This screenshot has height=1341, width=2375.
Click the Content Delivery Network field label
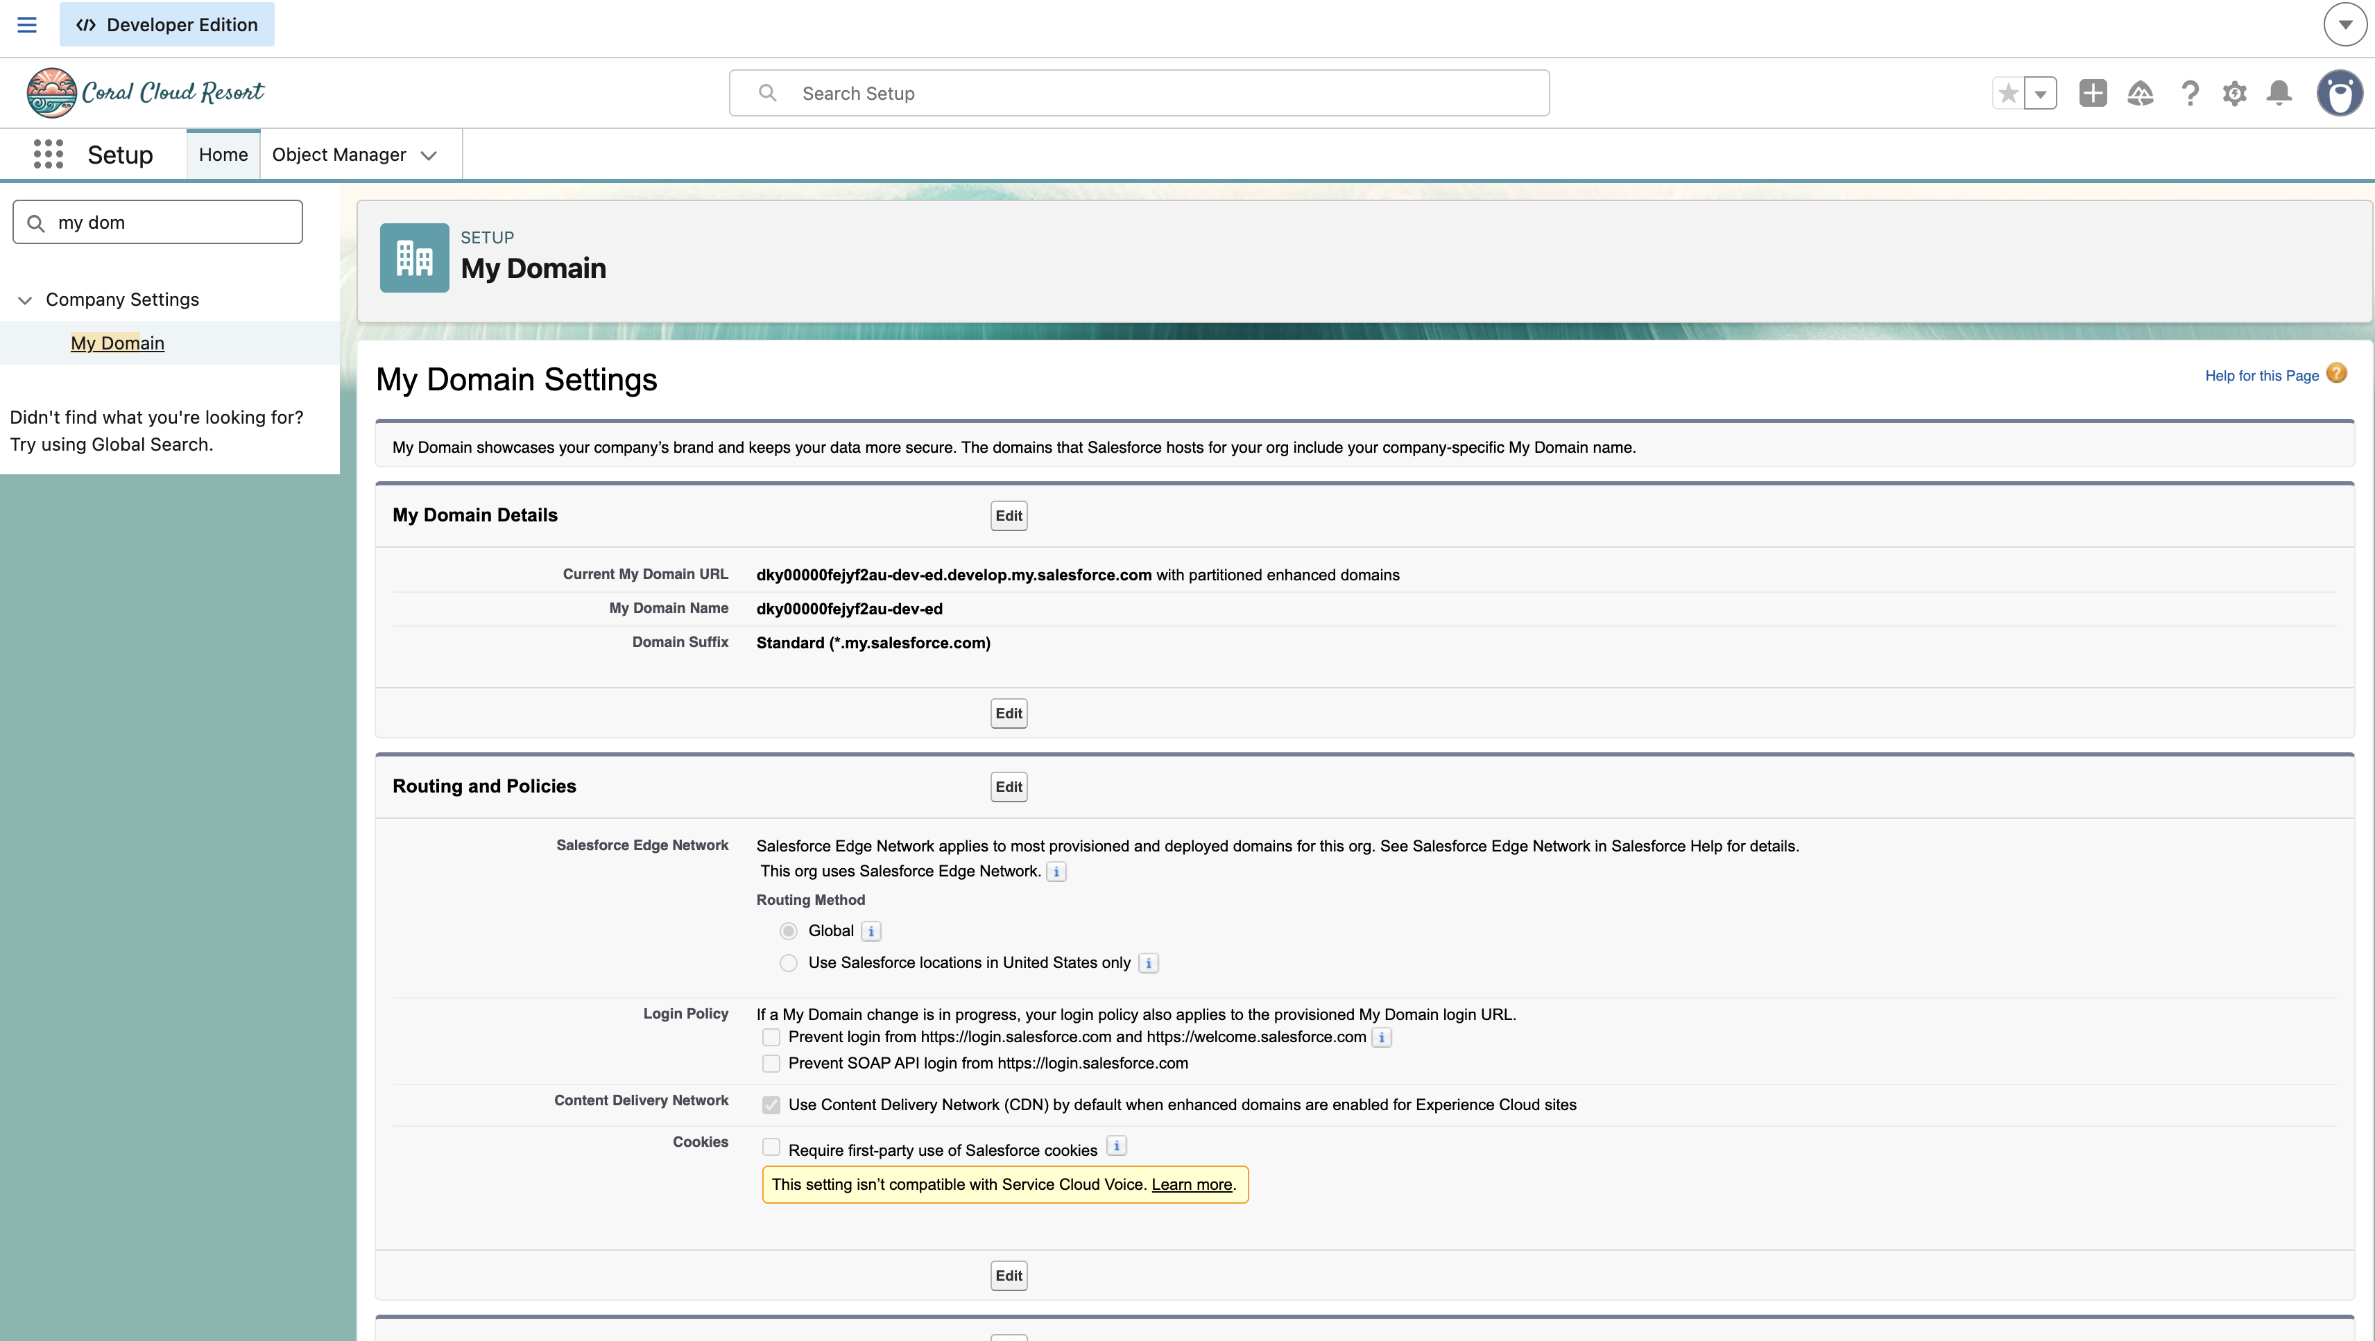tap(641, 1100)
